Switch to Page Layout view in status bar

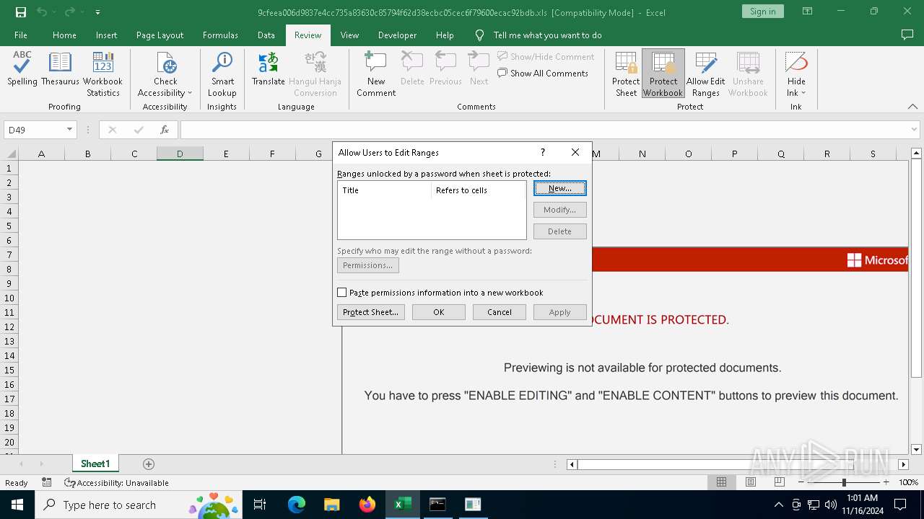pos(750,482)
